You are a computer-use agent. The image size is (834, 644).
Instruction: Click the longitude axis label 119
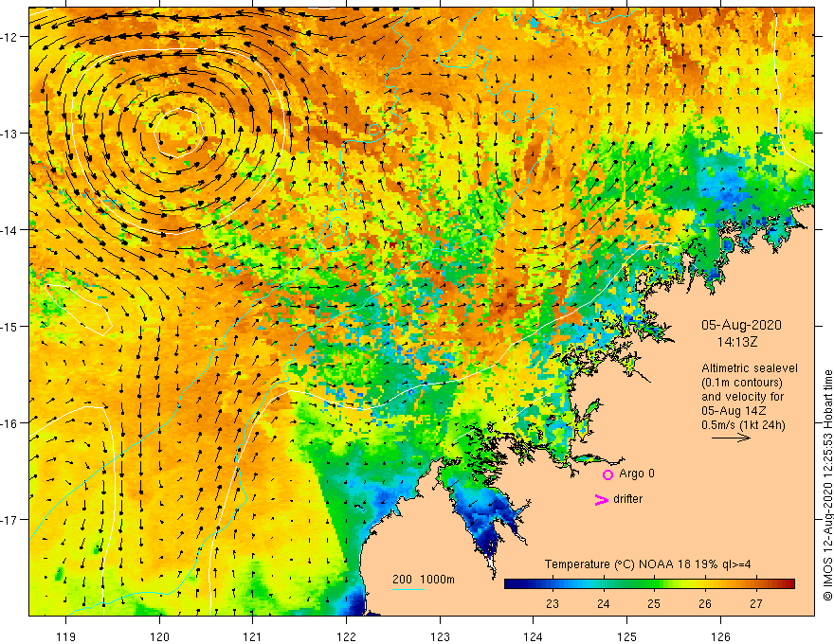66,636
